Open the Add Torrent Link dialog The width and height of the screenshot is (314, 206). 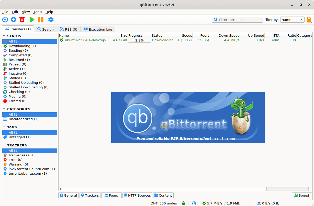tap(5, 20)
